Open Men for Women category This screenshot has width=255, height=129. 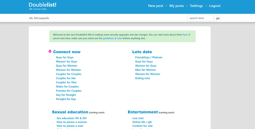click(x=145, y=70)
